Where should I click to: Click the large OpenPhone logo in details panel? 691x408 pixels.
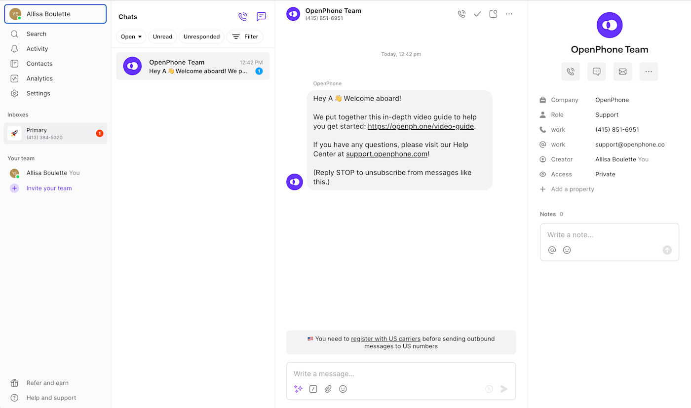610,25
